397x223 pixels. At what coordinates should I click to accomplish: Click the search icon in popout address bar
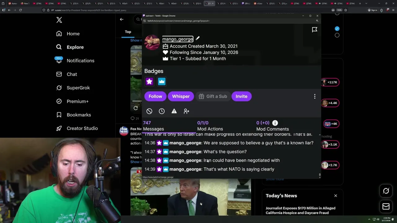coord(317,21)
